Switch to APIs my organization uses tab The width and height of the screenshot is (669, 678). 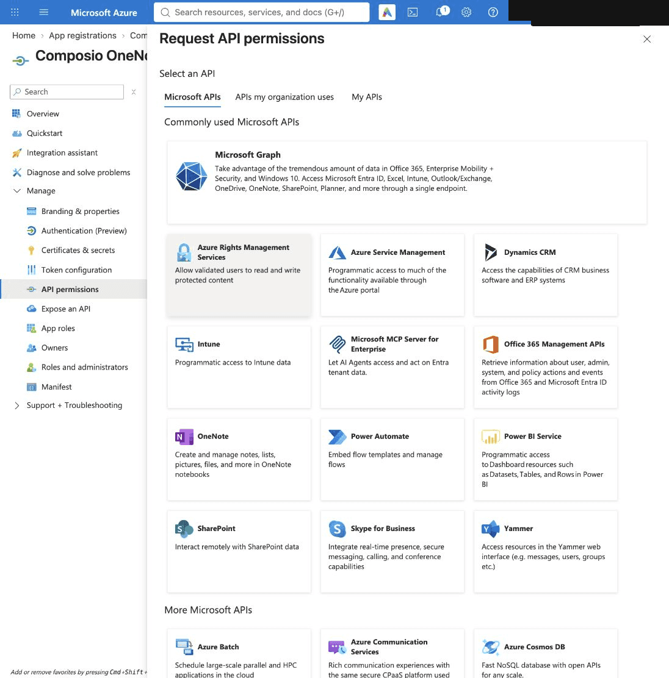coord(284,97)
